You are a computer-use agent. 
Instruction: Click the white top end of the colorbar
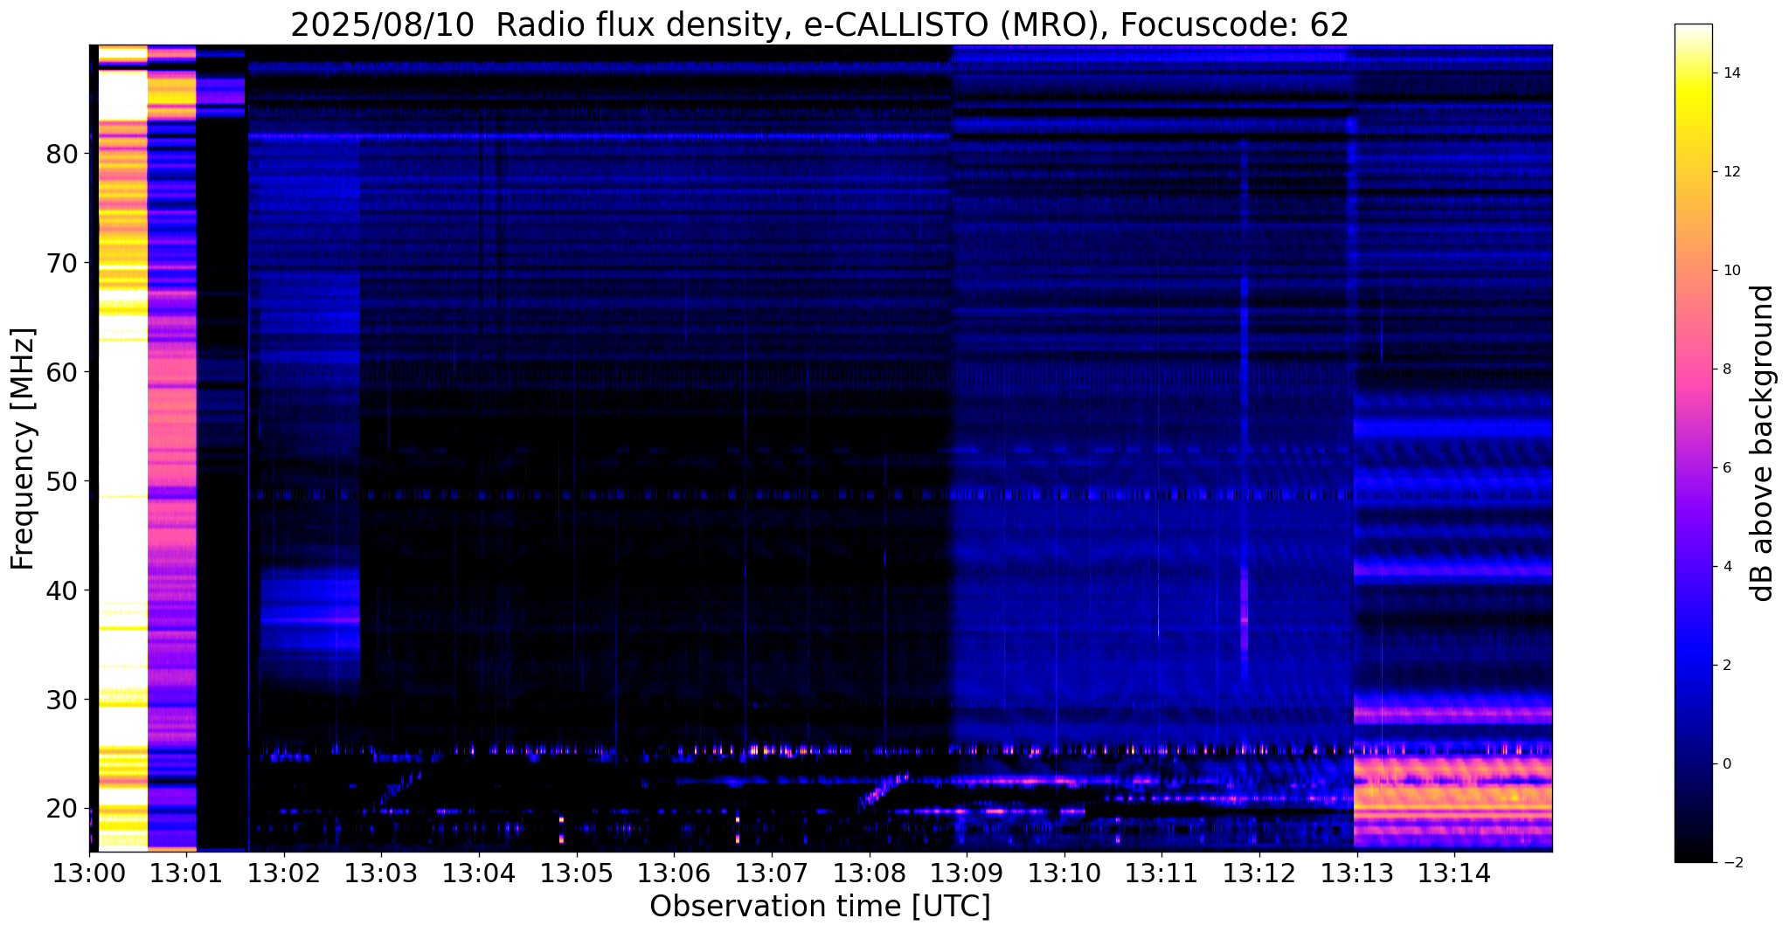(1693, 31)
